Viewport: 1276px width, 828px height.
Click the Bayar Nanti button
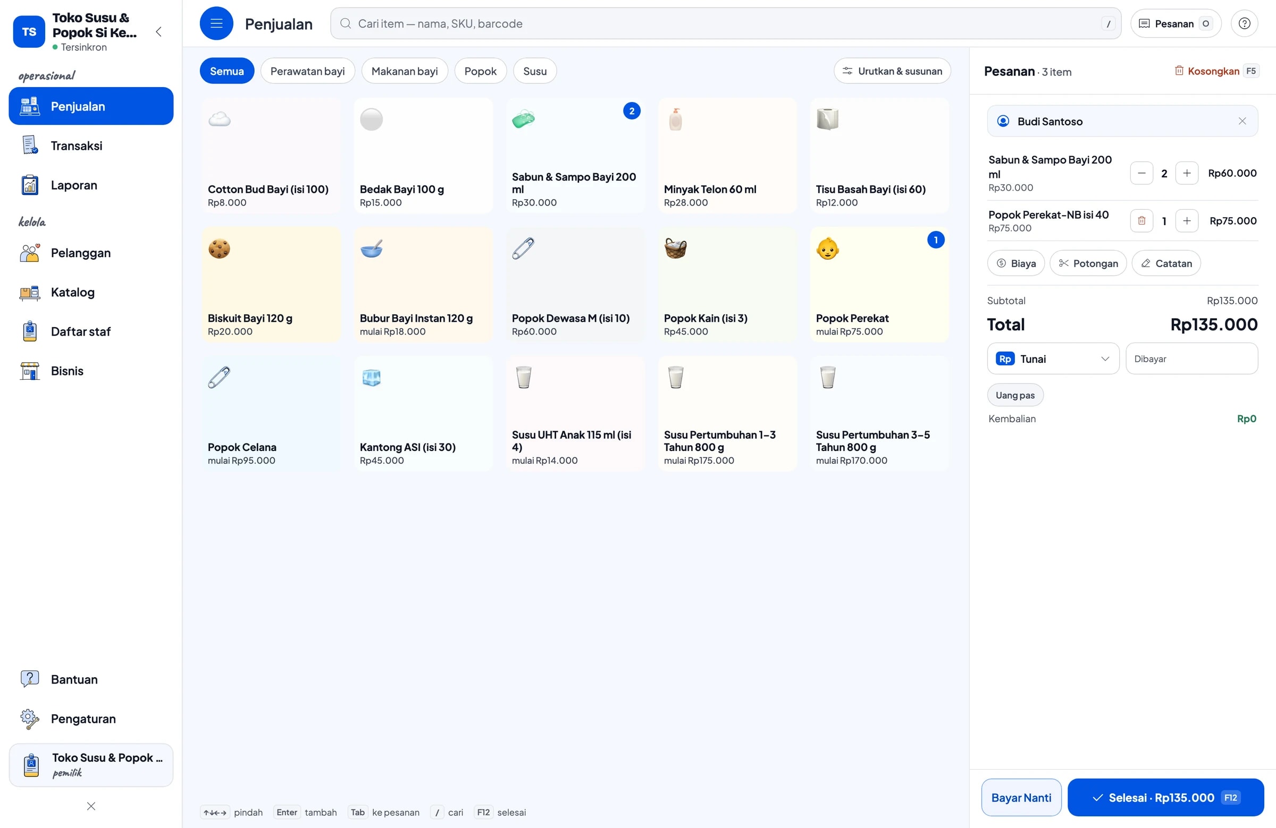coord(1021,797)
